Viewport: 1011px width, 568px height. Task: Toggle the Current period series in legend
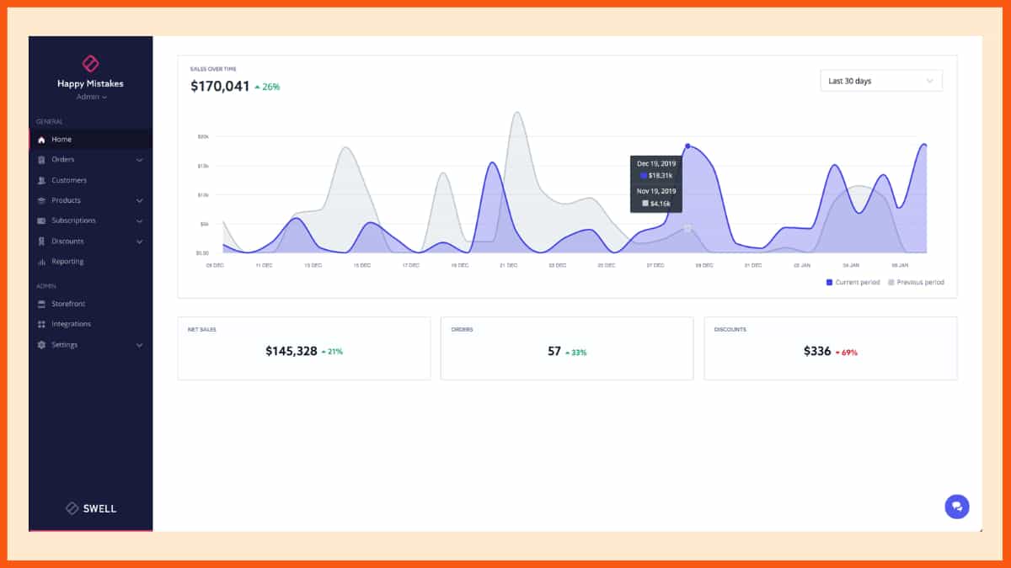pos(853,283)
